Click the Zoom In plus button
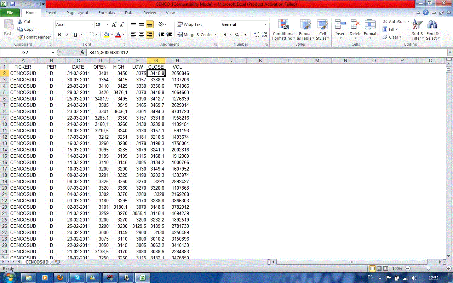The image size is (453, 283). [448, 268]
